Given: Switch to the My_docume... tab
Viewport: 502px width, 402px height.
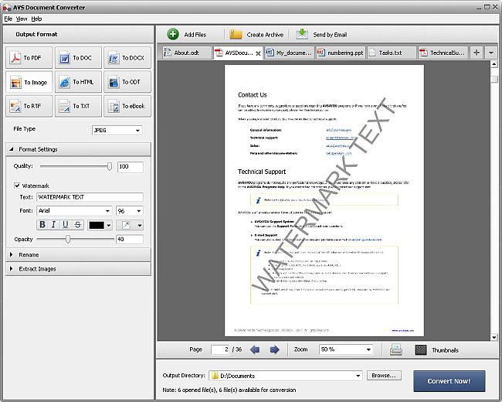Looking at the screenshot, I should pyautogui.click(x=290, y=53).
